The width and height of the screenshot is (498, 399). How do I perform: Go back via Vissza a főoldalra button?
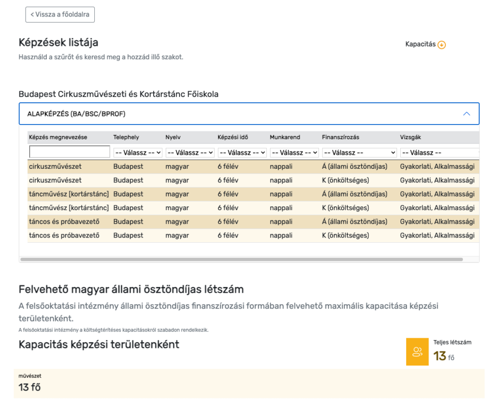(x=60, y=15)
